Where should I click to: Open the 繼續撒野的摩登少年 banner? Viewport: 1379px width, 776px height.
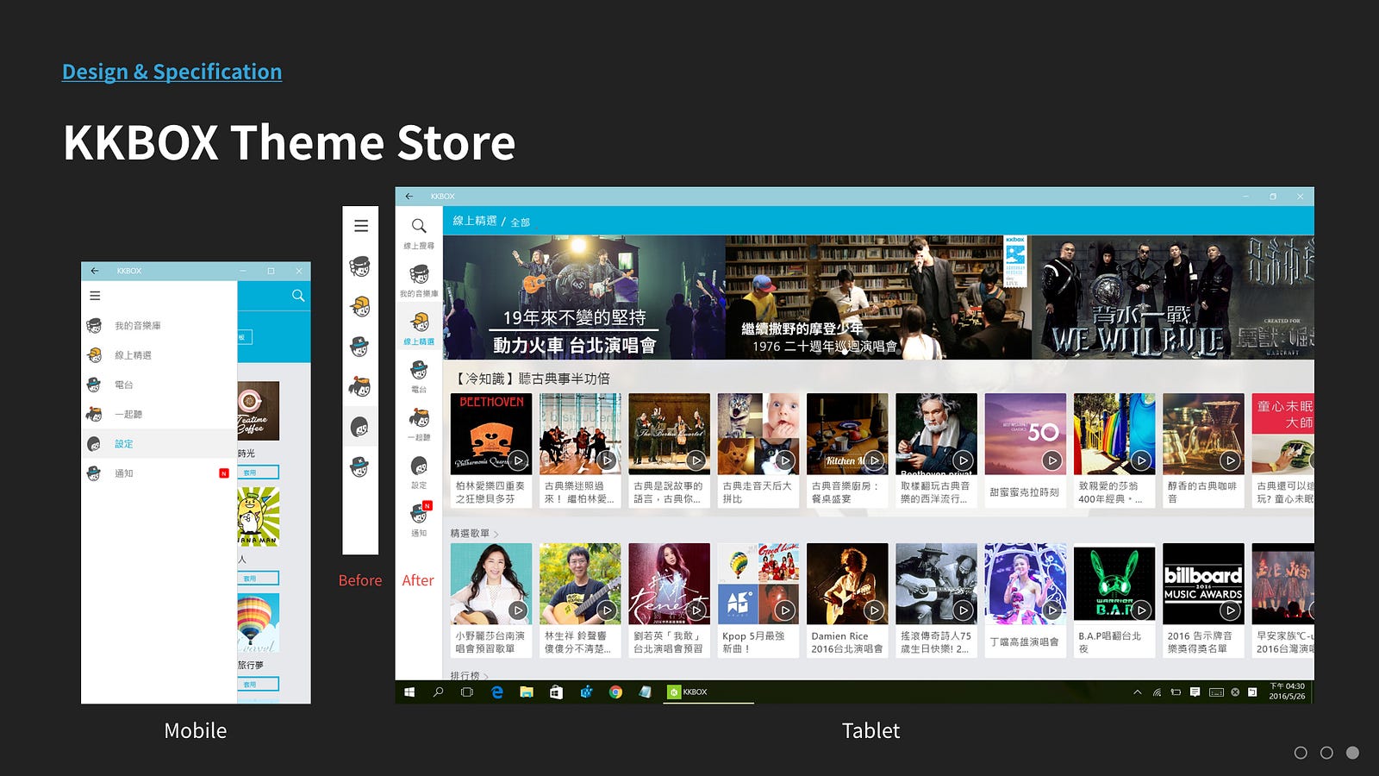point(878,297)
